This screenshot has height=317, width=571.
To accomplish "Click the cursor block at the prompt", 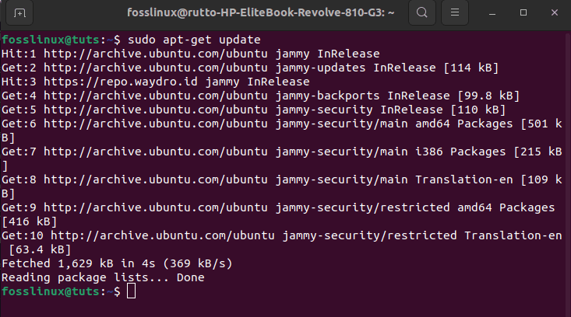I will pos(131,291).
